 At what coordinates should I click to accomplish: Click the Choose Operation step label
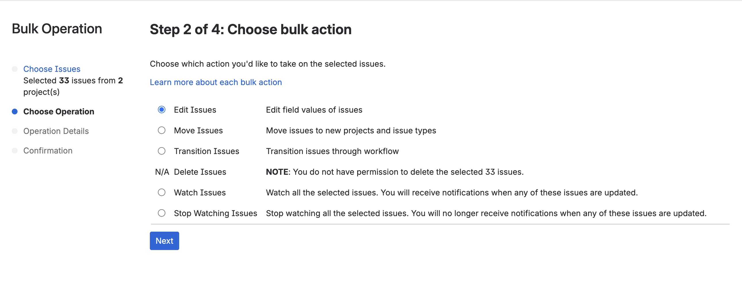[x=59, y=112]
